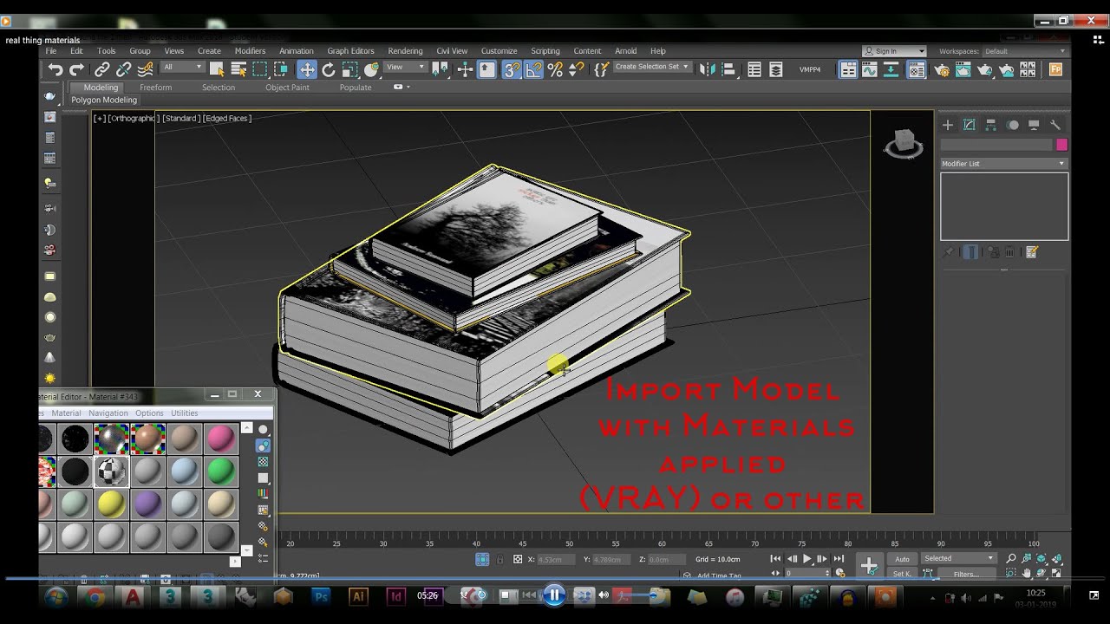Click Material Editor sample type sphere icon
The height and width of the screenshot is (624, 1110).
[264, 429]
